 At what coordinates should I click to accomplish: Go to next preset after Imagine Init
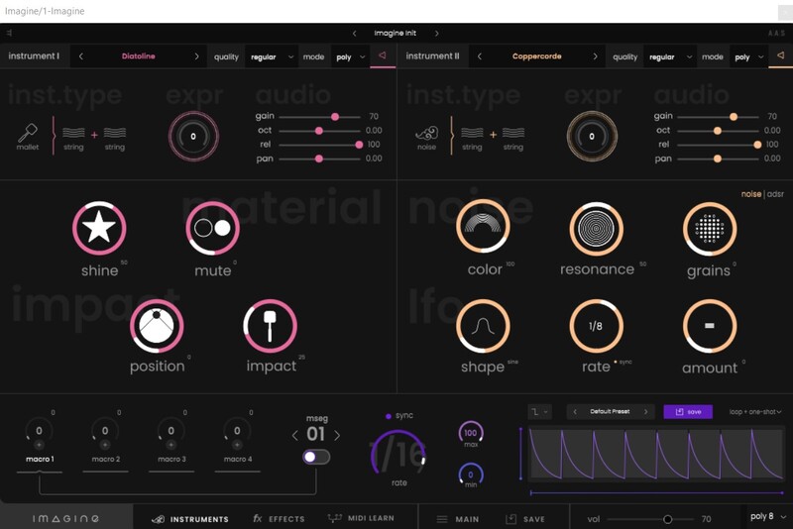[x=436, y=34]
